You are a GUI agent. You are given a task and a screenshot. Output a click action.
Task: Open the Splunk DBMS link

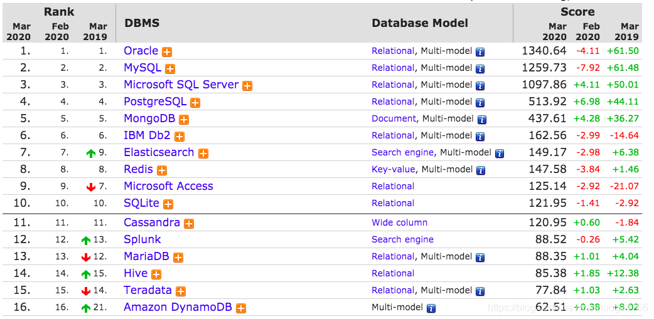pos(142,239)
